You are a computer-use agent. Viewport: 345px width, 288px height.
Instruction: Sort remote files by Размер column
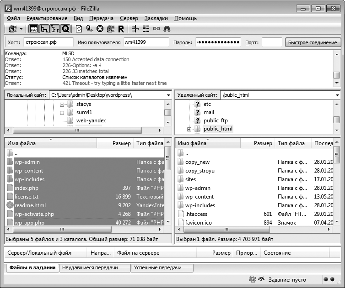click(x=263, y=143)
